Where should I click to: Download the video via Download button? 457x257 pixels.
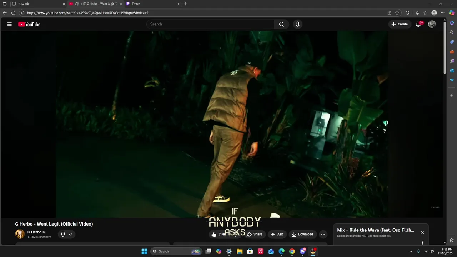tap(302, 234)
